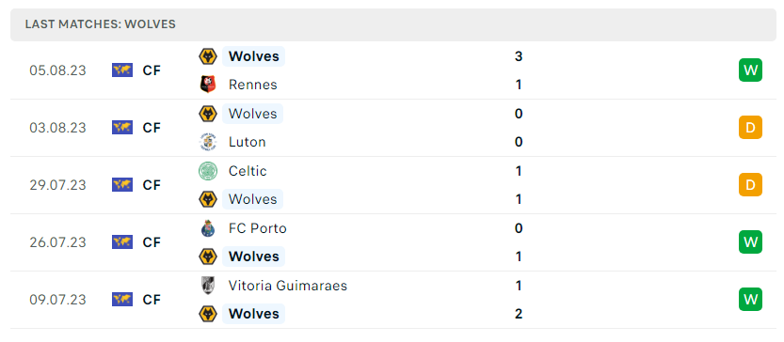Open the Vitoria Guimaraes team link

coord(287,286)
